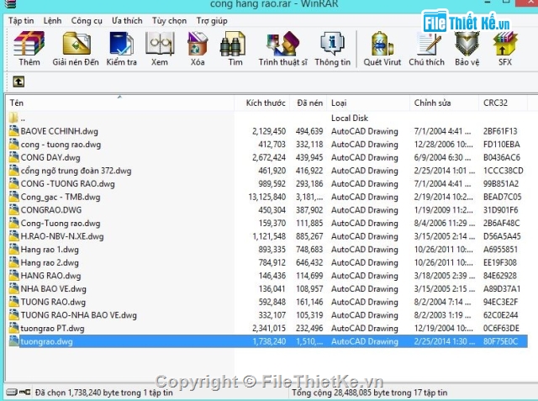Select cổng ngõ trung đoàn 372.dwg
The width and height of the screenshot is (538, 401).
coord(76,171)
